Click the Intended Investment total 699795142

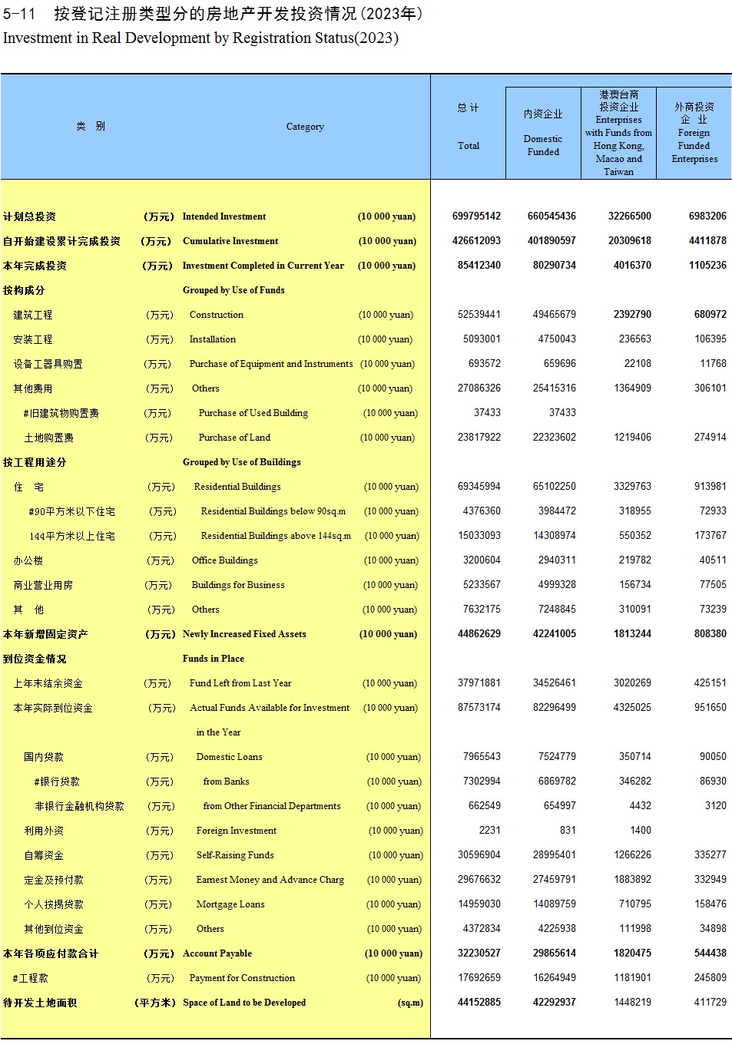476,216
